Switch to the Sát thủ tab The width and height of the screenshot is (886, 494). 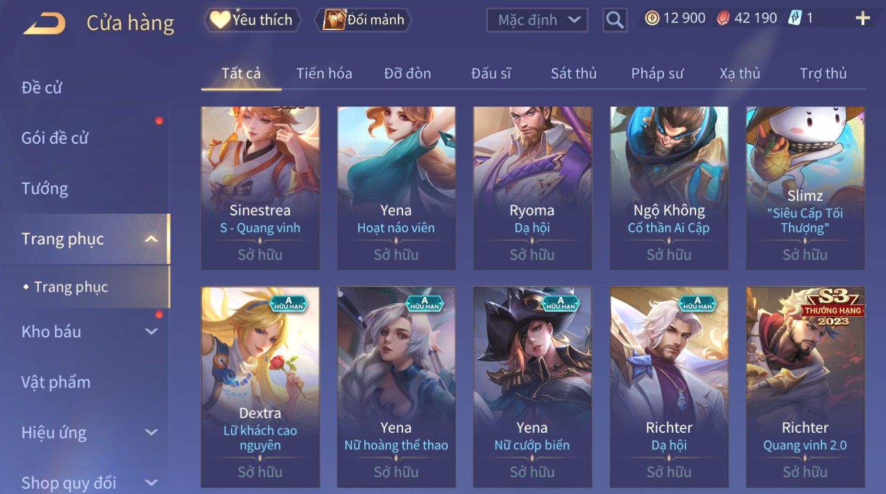574,74
